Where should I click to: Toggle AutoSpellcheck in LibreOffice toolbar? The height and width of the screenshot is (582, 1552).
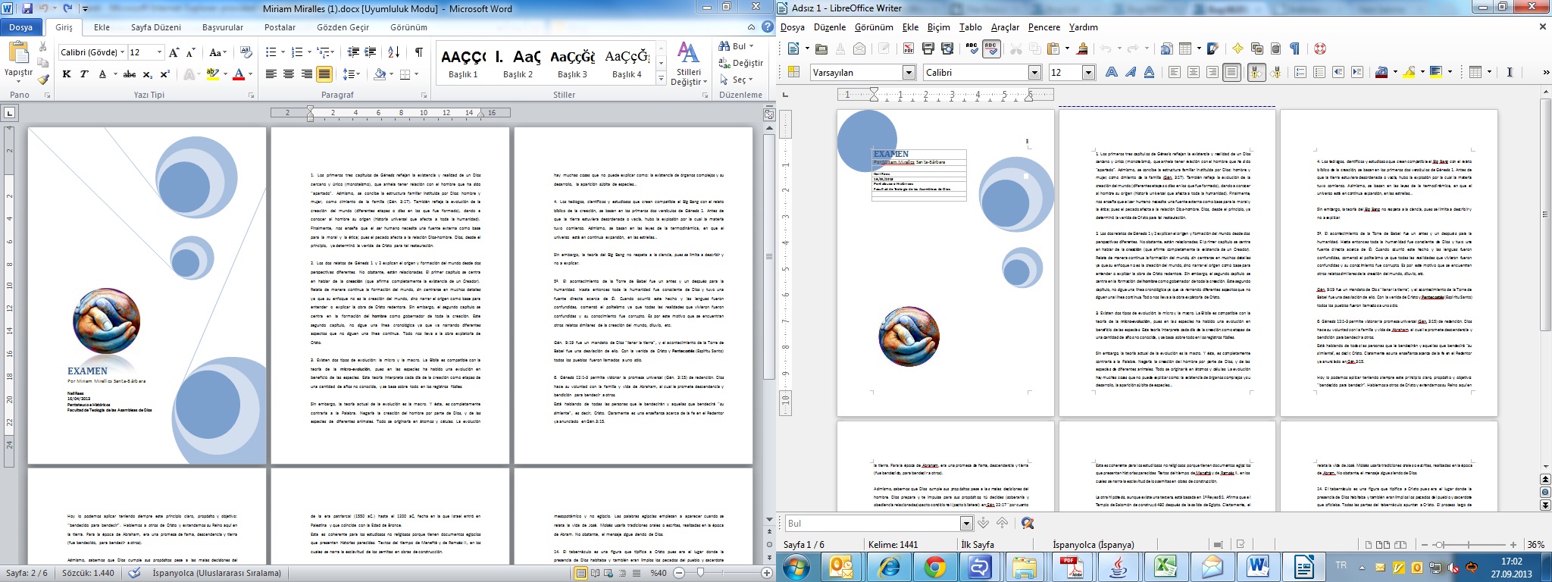click(x=990, y=48)
